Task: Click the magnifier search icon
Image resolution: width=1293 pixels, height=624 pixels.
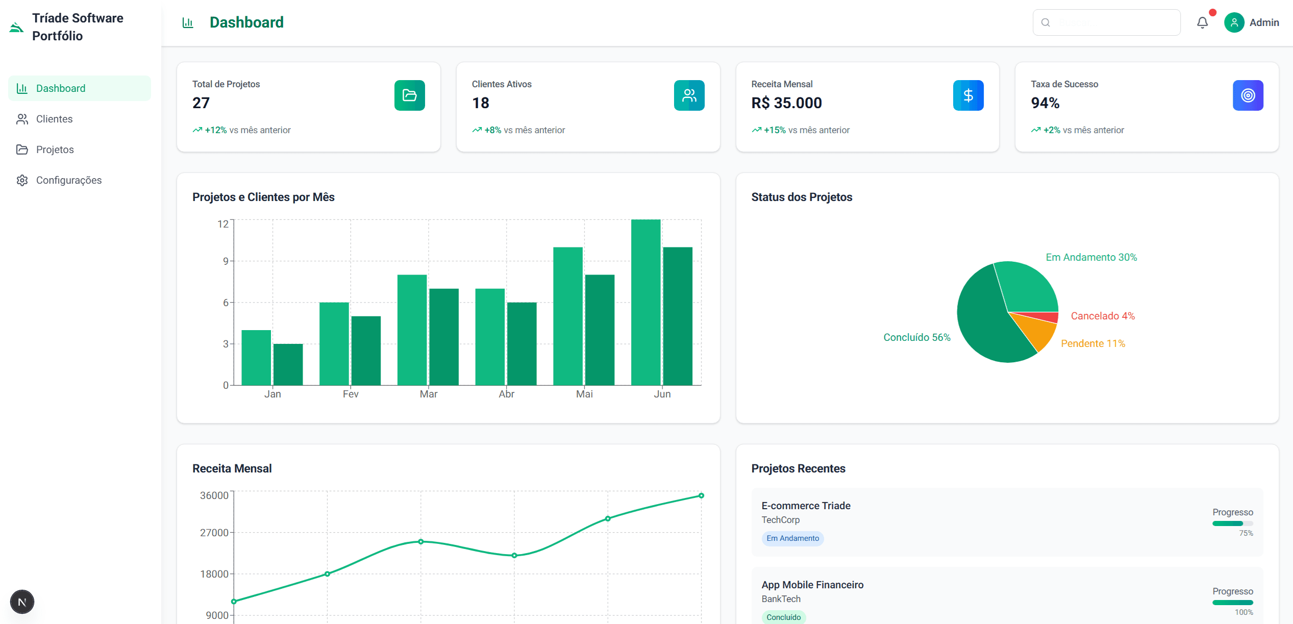Action: tap(1046, 22)
